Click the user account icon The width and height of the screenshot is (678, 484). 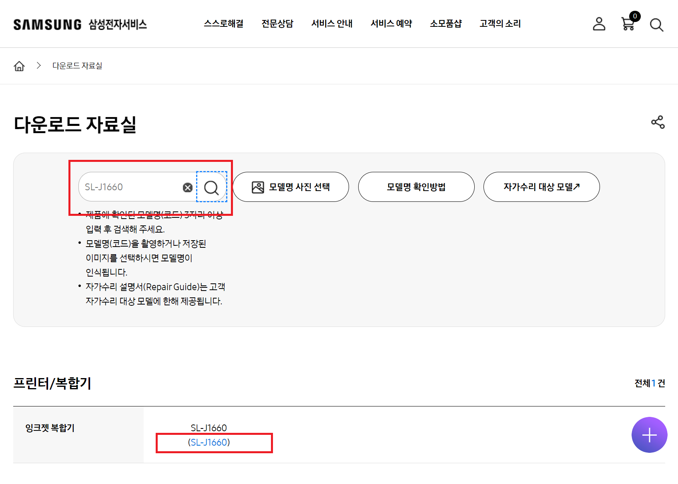point(599,24)
